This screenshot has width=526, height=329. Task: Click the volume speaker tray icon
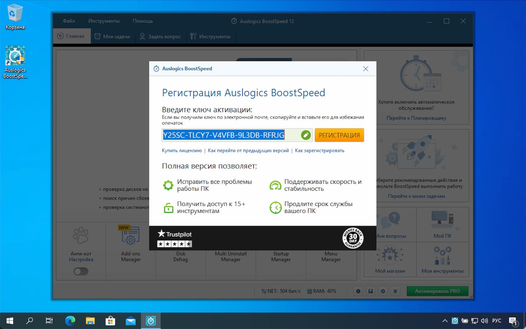(485, 321)
